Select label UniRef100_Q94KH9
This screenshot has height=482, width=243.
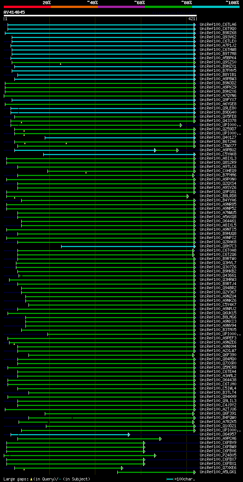click(x=218, y=397)
